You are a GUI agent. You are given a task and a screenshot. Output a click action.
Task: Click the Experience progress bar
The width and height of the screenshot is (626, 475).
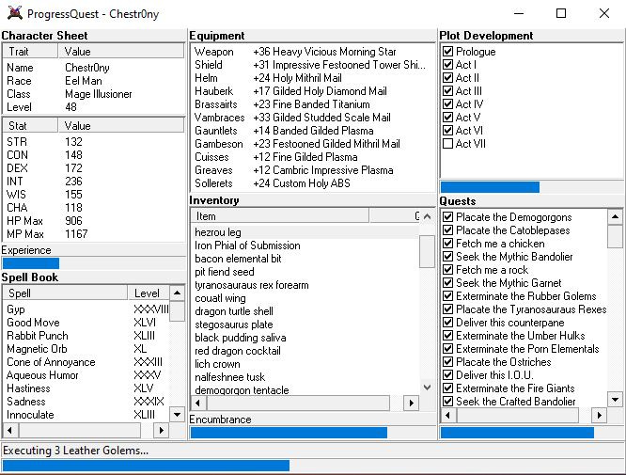93,263
